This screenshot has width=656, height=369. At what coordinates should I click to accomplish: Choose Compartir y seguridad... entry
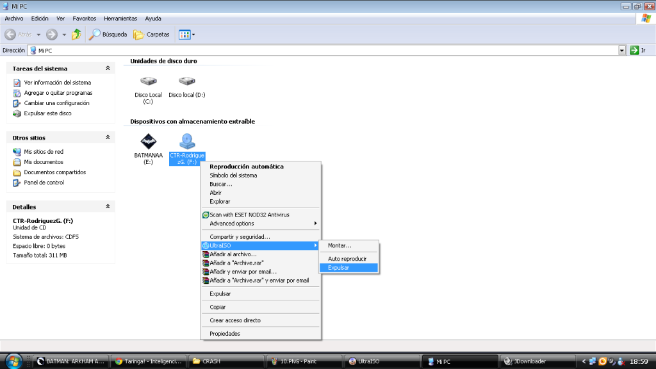pyautogui.click(x=260, y=237)
